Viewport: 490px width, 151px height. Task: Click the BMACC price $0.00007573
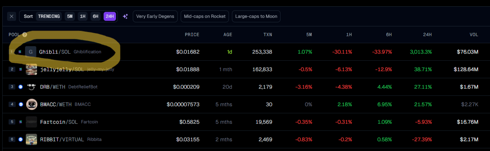point(183,104)
